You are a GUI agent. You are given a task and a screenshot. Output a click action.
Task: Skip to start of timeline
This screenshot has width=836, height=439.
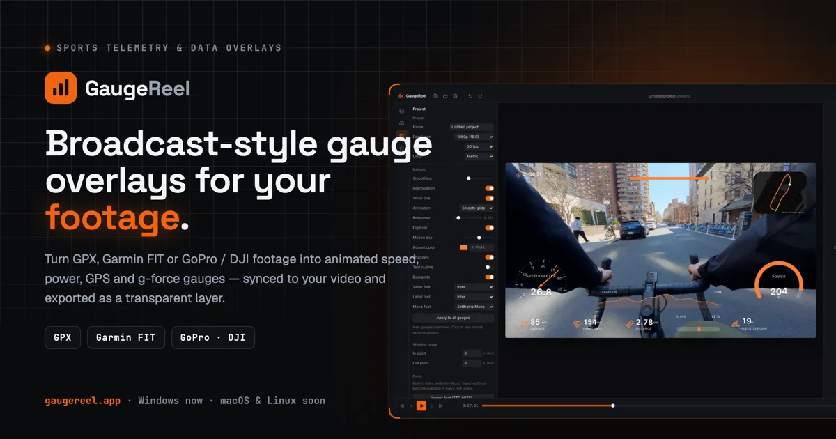click(402, 406)
